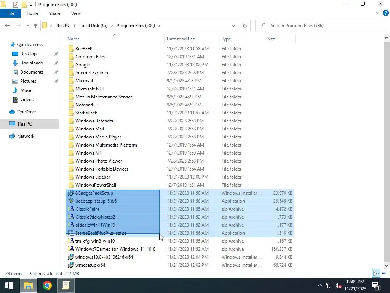Screen dimensions: 390x293
Task: Open the 8GadgetPackSetup installer icon
Action: coord(71,193)
